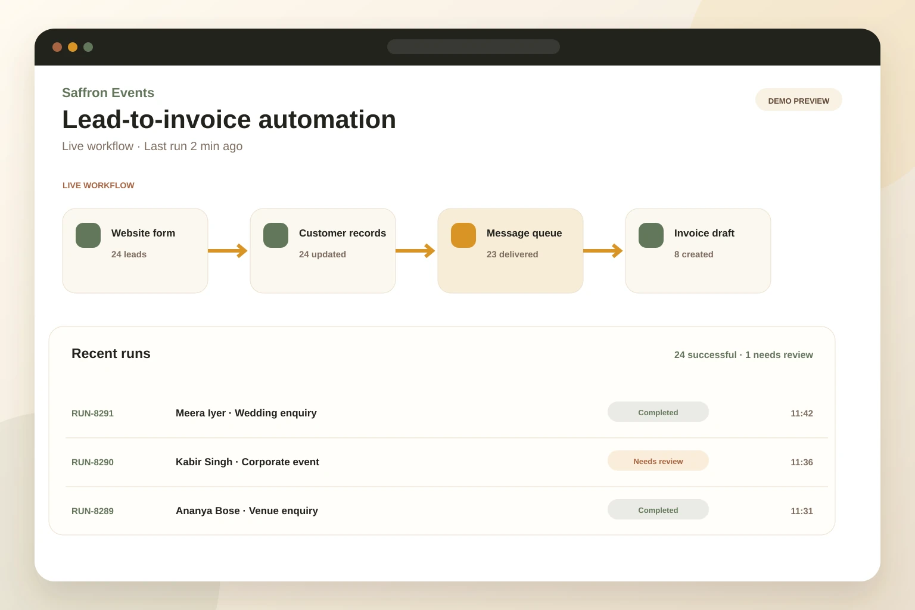915x610 pixels.
Task: Open Meera Iyer · Wedding enquiry row
Action: (447, 413)
